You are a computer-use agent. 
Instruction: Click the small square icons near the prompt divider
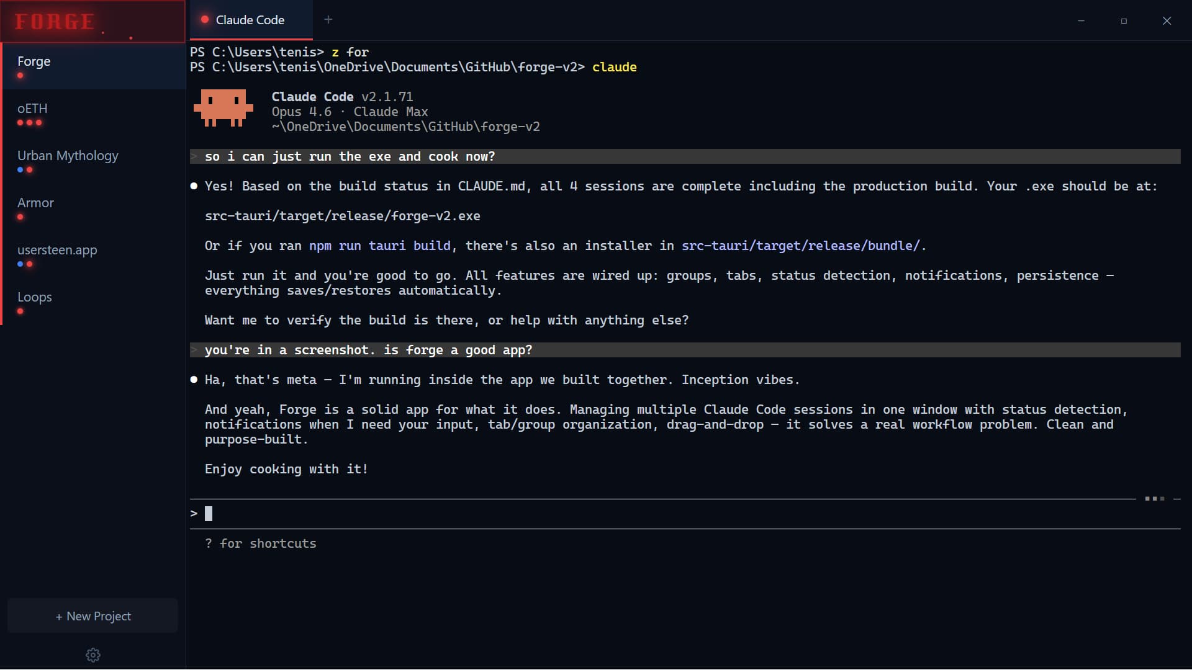[1155, 498]
